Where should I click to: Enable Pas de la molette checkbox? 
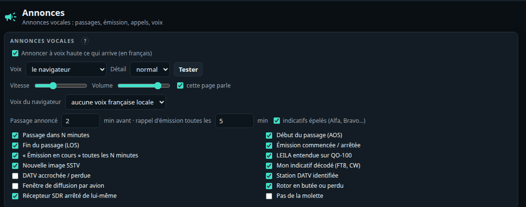click(269, 196)
